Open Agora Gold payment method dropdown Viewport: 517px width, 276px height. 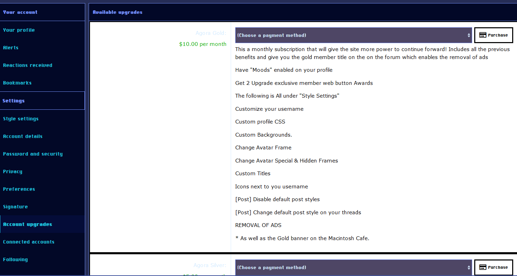[x=353, y=35]
